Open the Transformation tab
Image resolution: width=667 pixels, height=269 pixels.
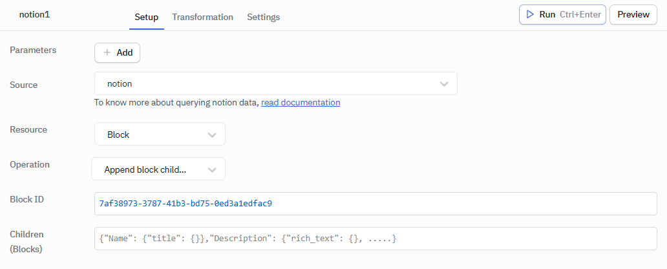[202, 17]
